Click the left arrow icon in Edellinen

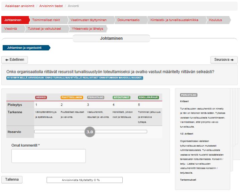[x=7, y=60]
